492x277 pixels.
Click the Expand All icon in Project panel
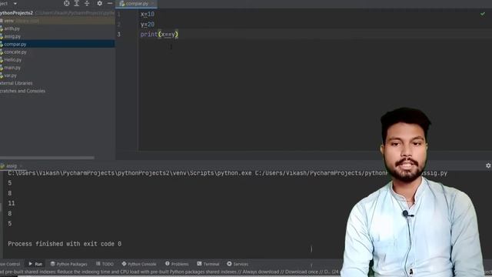coord(77,3)
